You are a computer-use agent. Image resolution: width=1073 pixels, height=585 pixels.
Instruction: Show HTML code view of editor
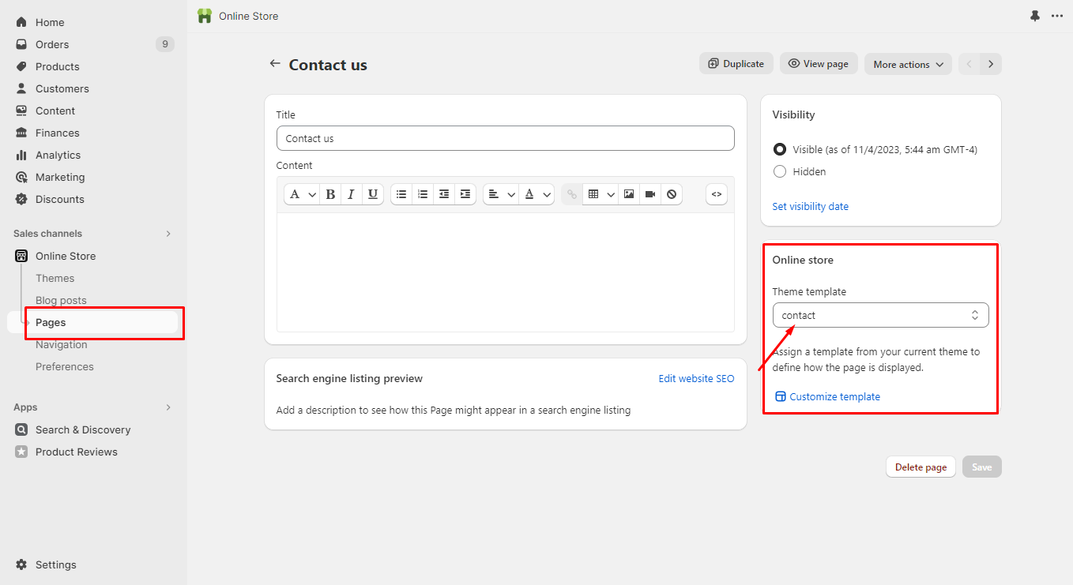[x=717, y=194]
